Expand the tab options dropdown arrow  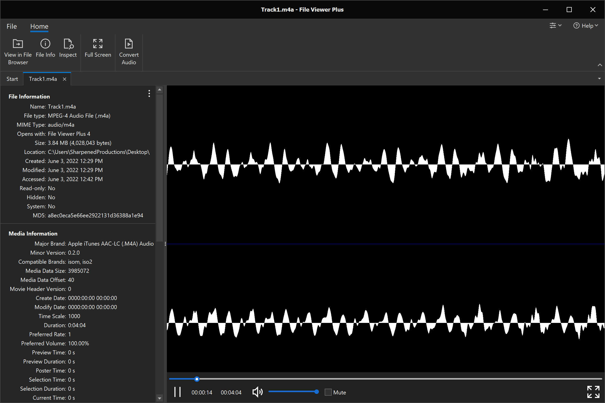tap(600, 79)
